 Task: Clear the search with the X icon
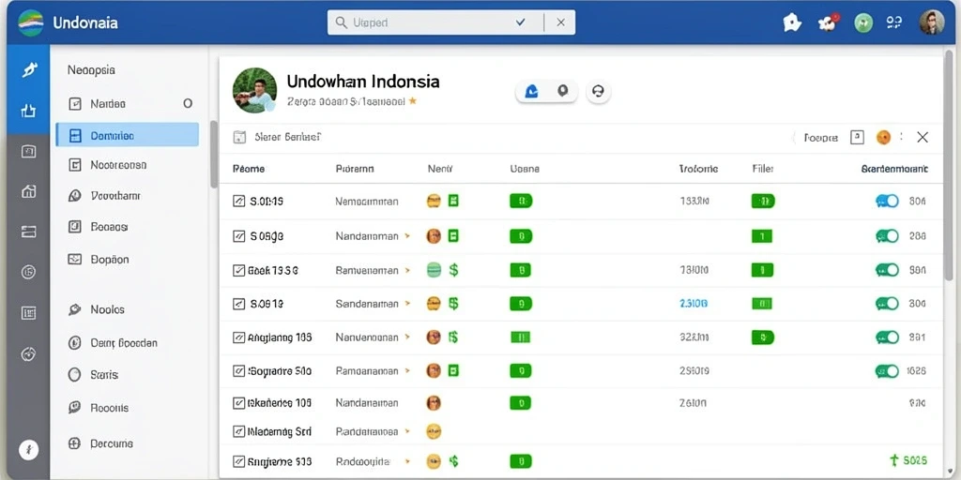point(560,22)
